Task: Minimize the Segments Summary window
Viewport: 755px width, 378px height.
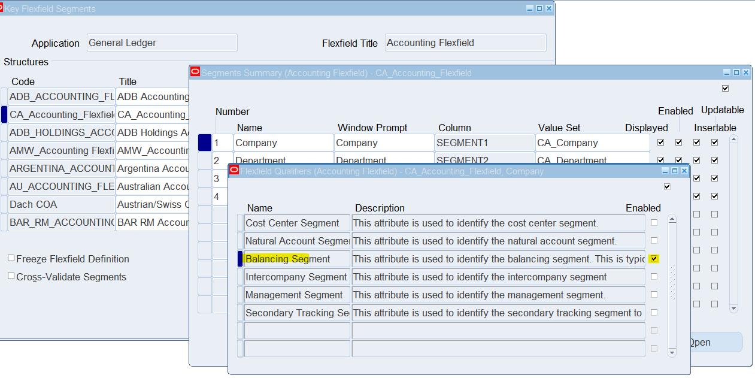Action: pyautogui.click(x=727, y=72)
